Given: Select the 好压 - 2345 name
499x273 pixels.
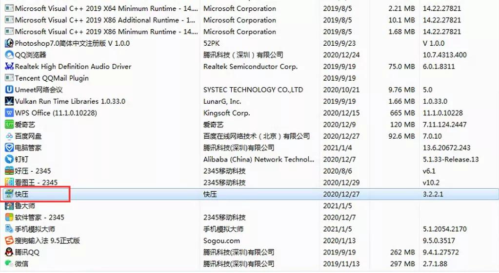Looking at the screenshot, I should point(33,171).
